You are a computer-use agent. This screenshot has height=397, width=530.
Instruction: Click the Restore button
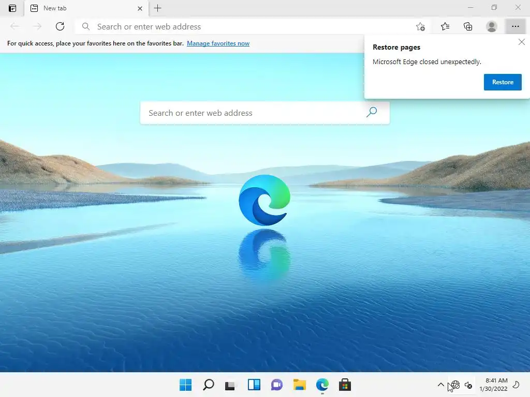503,82
